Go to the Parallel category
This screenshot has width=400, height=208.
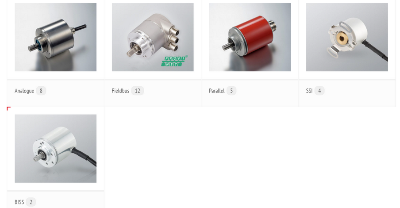tap(216, 91)
